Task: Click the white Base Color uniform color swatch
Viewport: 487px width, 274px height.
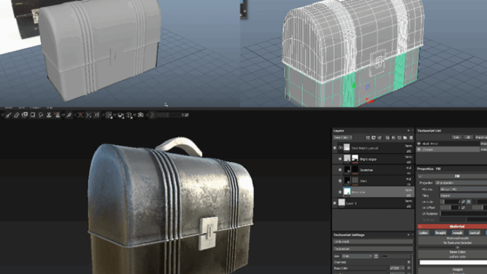Action: point(454,263)
